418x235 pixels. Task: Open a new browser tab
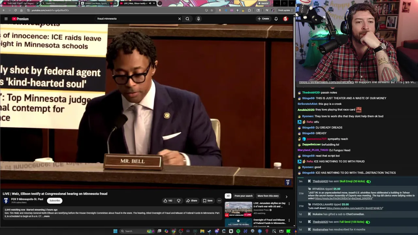click(160, 3)
